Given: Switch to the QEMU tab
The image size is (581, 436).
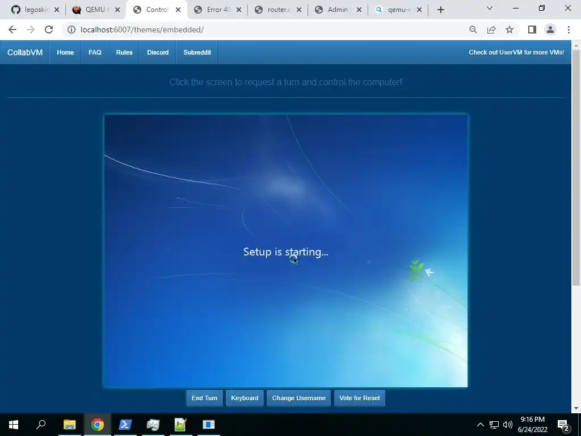Looking at the screenshot, I should 95,10.
